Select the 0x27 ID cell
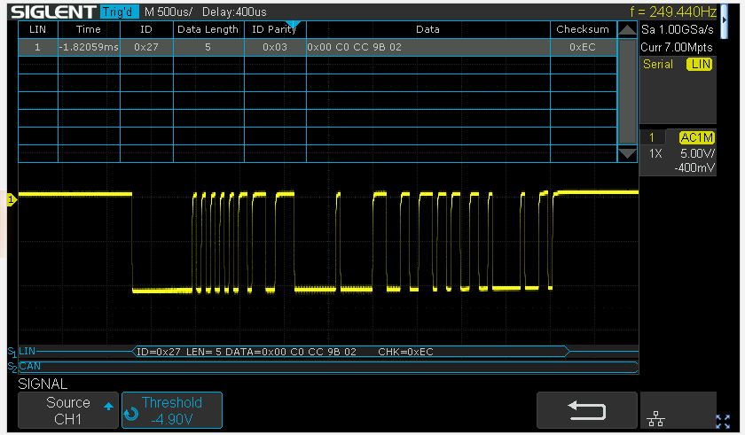The width and height of the screenshot is (745, 435). pos(146,48)
